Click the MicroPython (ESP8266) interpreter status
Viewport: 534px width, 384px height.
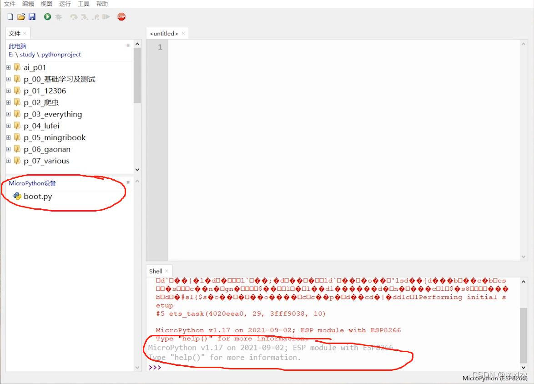click(x=494, y=378)
